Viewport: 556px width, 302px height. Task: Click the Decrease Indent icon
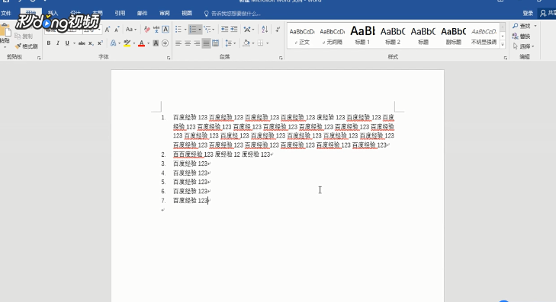pyautogui.click(x=224, y=30)
